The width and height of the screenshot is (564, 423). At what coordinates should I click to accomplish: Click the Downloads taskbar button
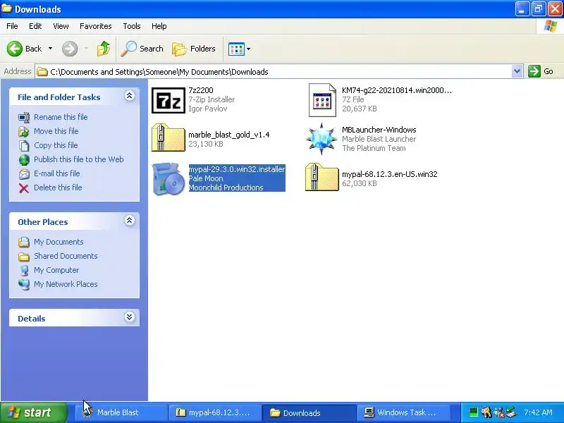(309, 412)
